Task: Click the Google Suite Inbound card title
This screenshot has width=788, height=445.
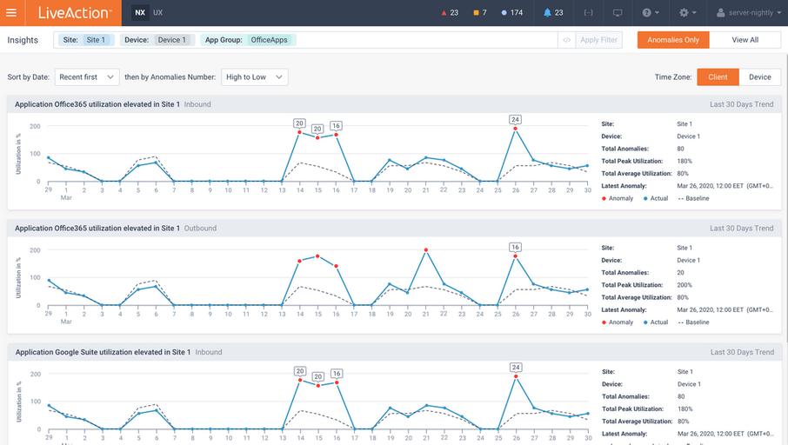Action: point(103,352)
